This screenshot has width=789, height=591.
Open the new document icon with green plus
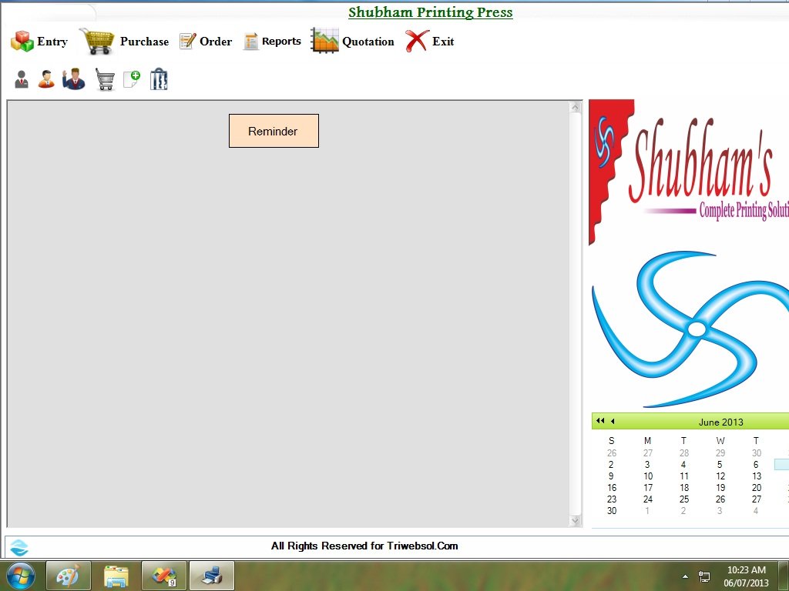(130, 78)
